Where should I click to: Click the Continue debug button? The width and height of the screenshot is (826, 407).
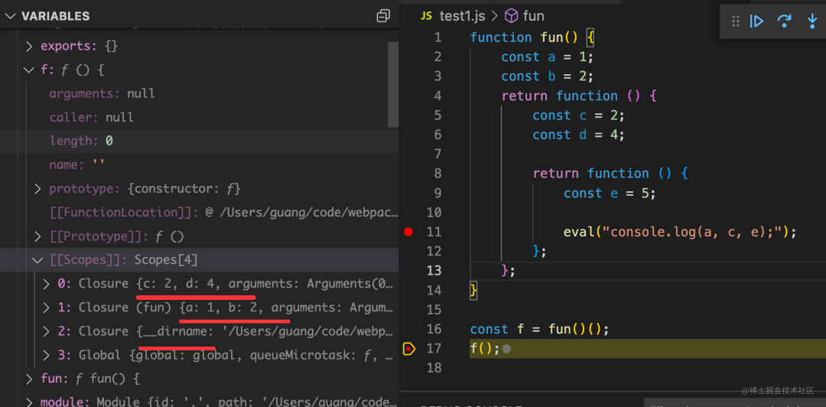click(757, 21)
